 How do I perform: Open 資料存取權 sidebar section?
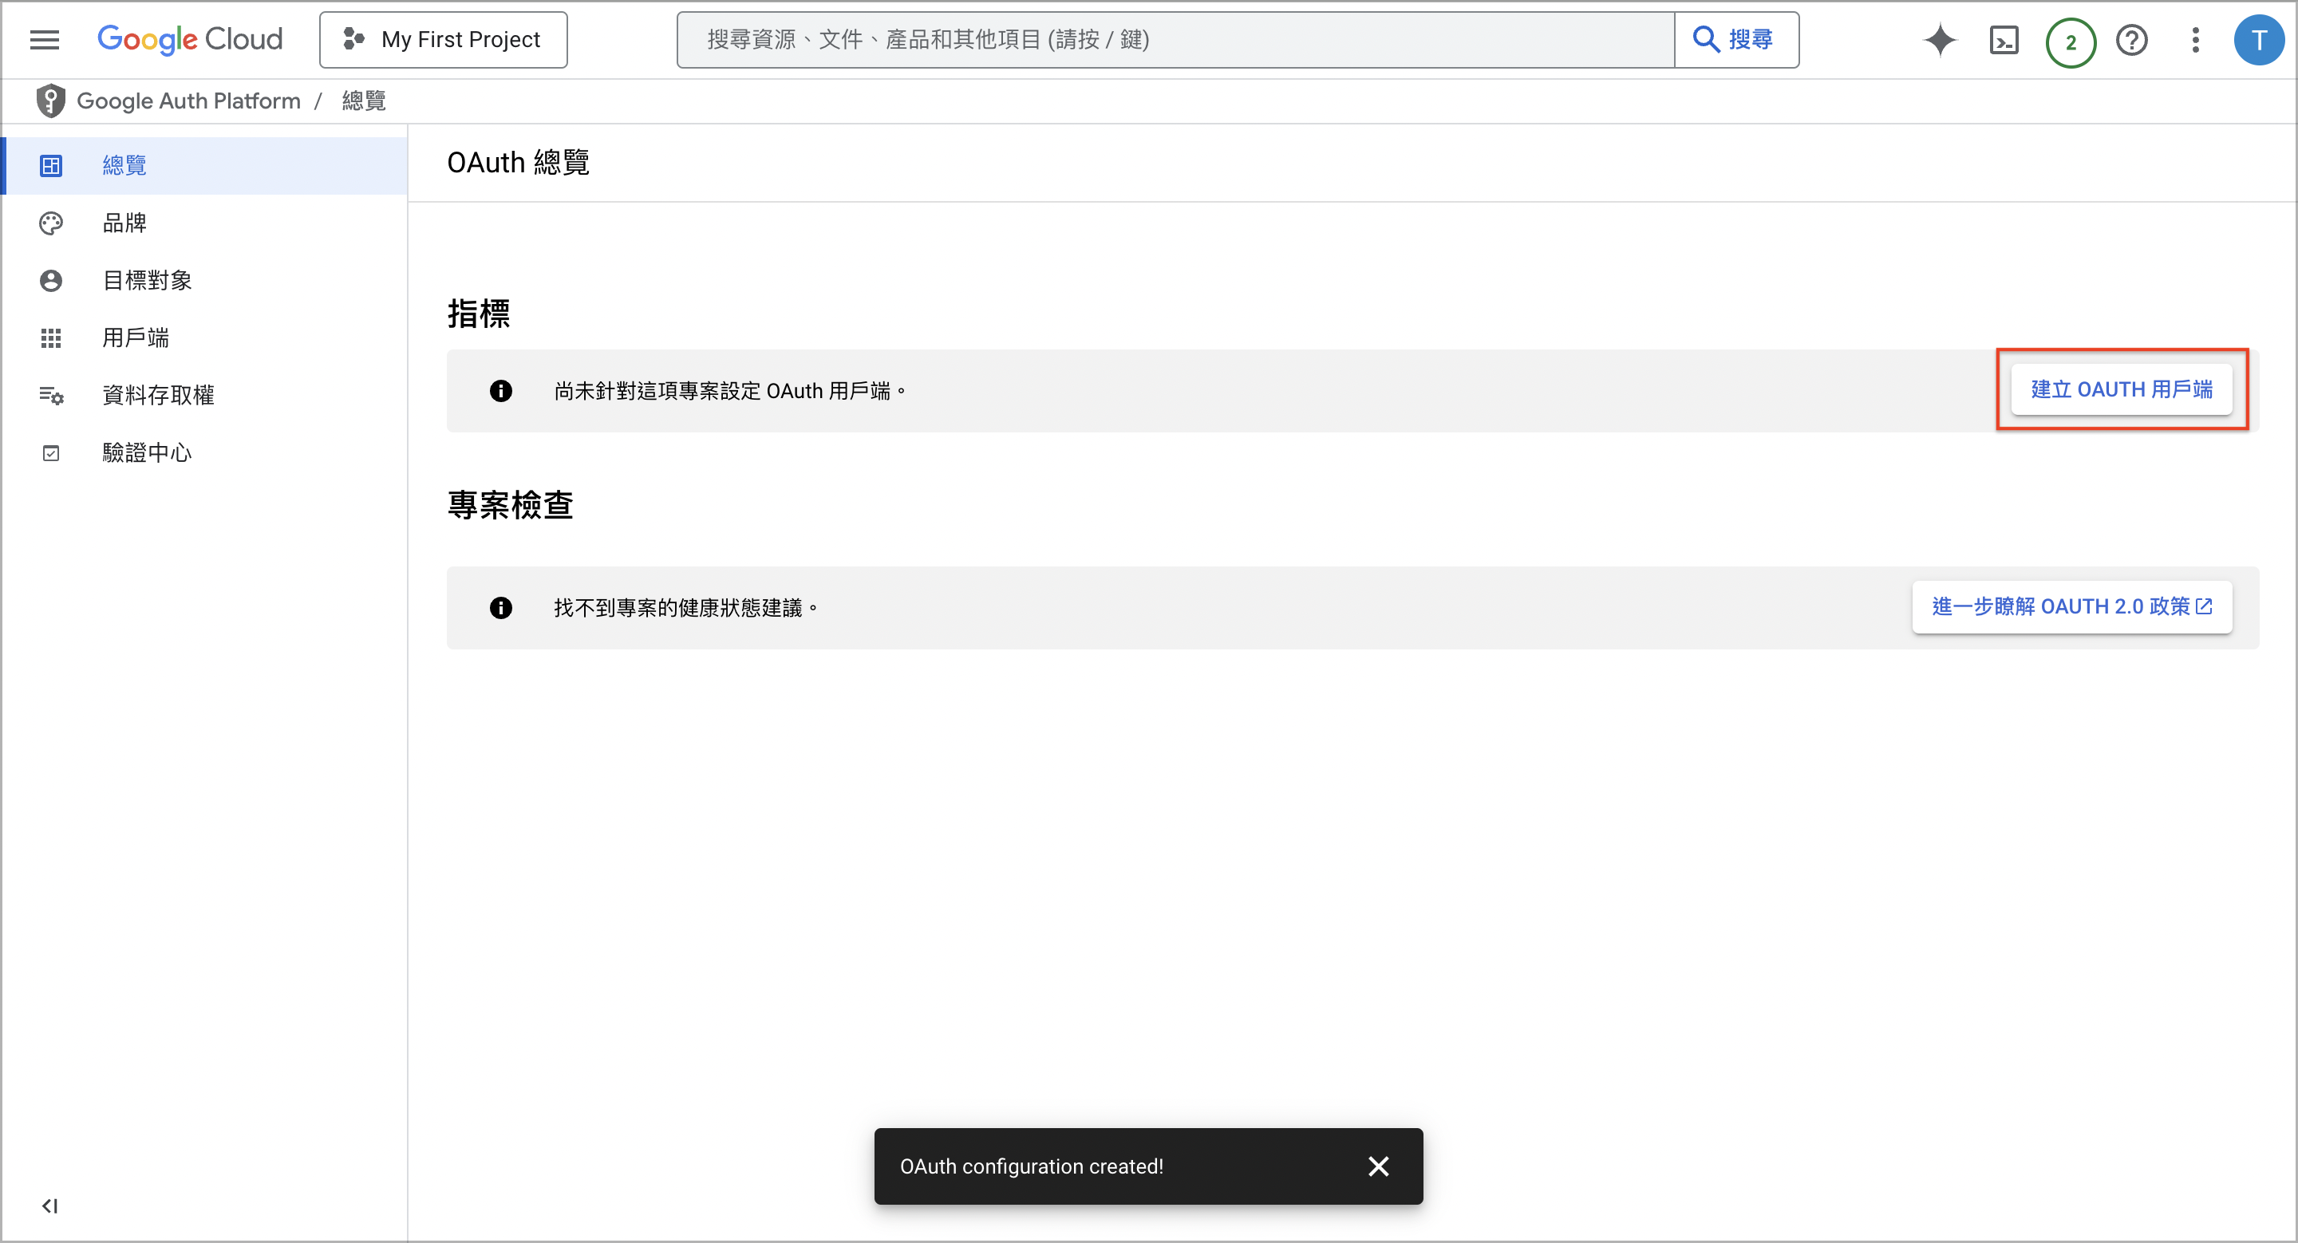(158, 395)
